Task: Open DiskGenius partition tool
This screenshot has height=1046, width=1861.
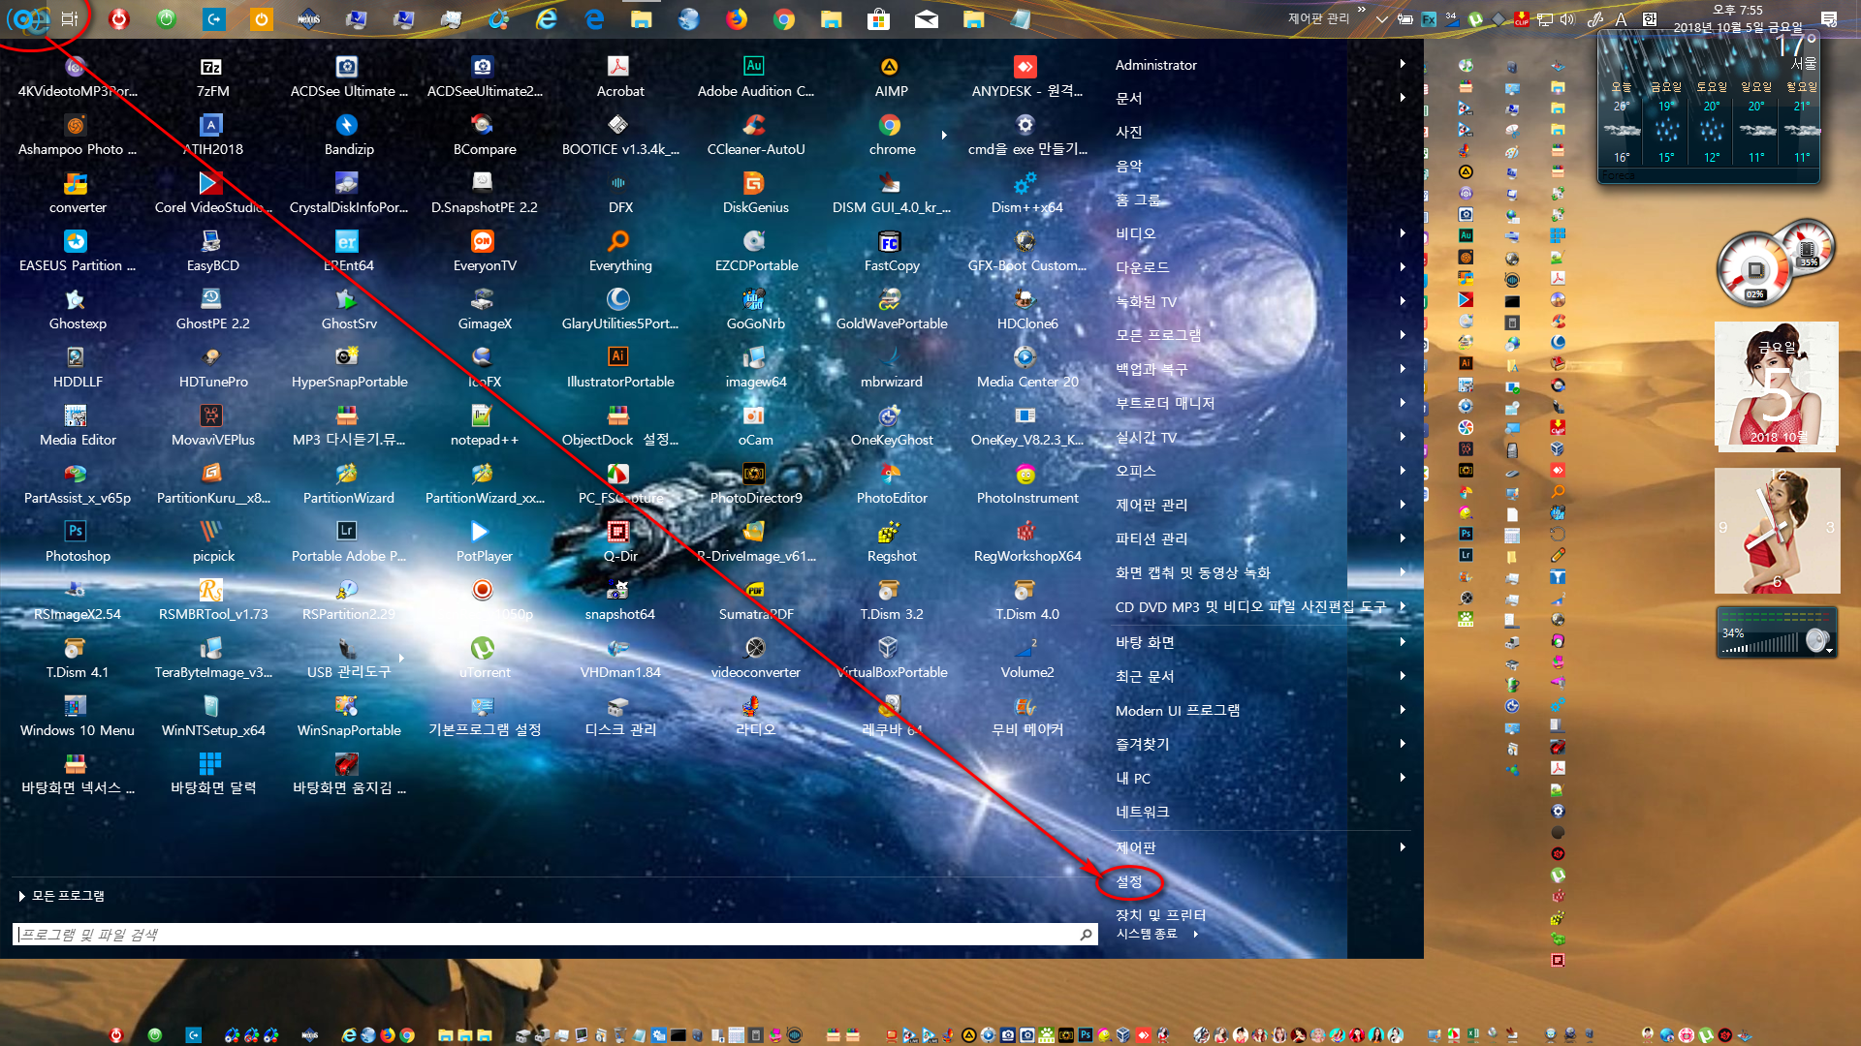Action: 756,194
